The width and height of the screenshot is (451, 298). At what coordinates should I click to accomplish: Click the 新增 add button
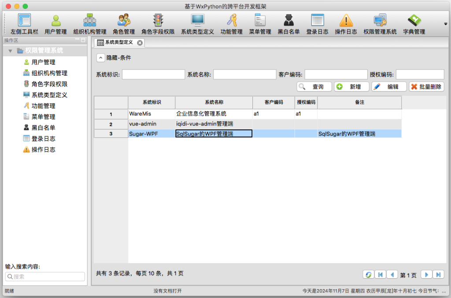coord(351,87)
